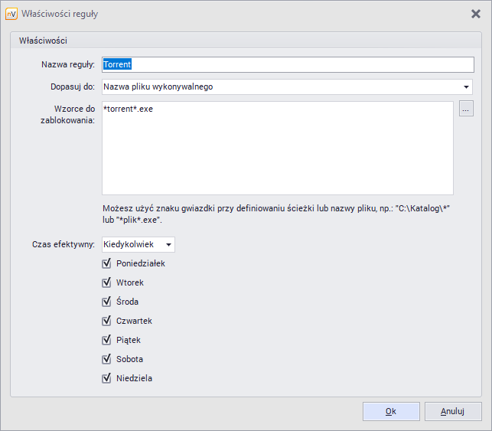492x431 pixels.
Task: Click the nVision app icon in title bar
Action: 11,14
